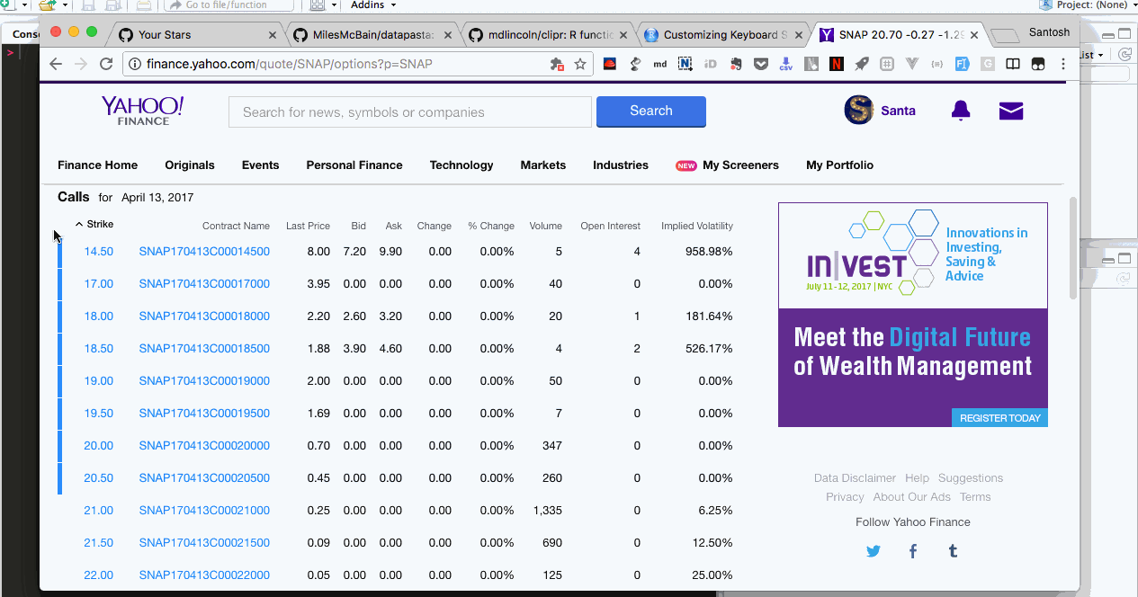Open Yahoo Finance Twitter page
This screenshot has height=597, width=1138.
click(x=874, y=551)
